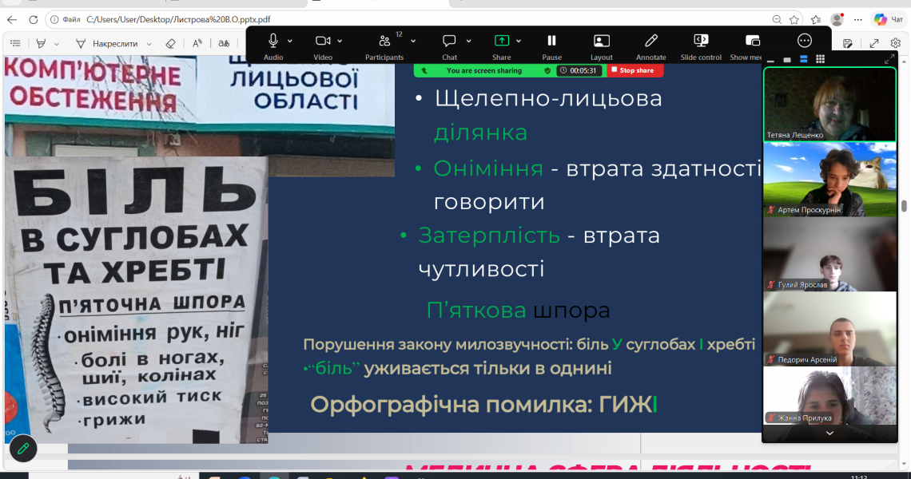The width and height of the screenshot is (911, 479).
Task: Save the PDF with the save icon
Action: [x=848, y=44]
